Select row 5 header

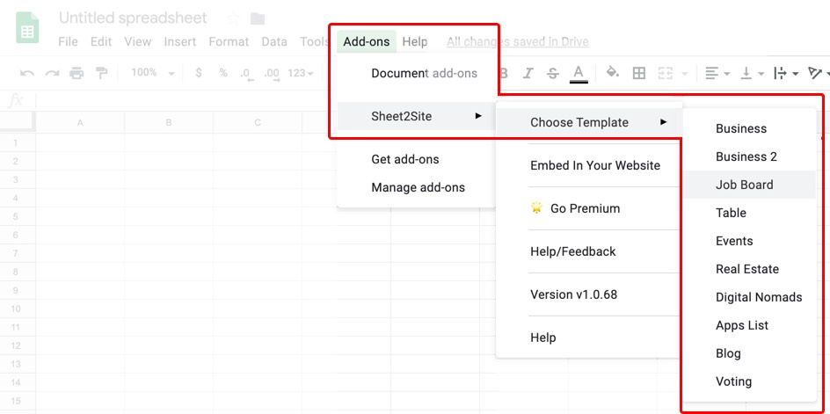(x=16, y=216)
